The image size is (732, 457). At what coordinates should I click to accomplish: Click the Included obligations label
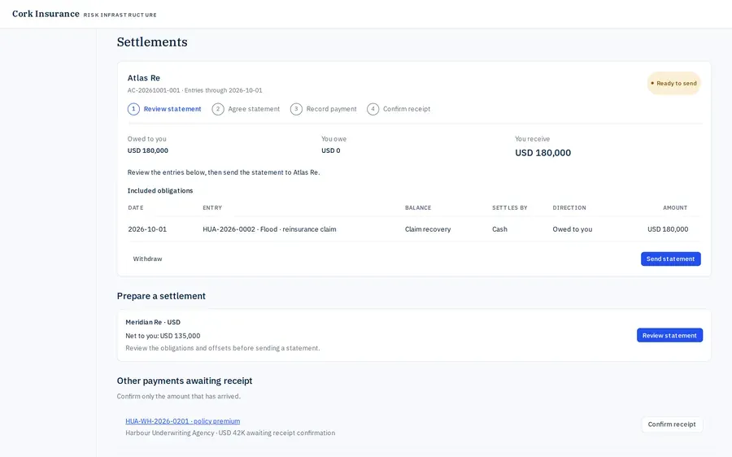point(160,190)
